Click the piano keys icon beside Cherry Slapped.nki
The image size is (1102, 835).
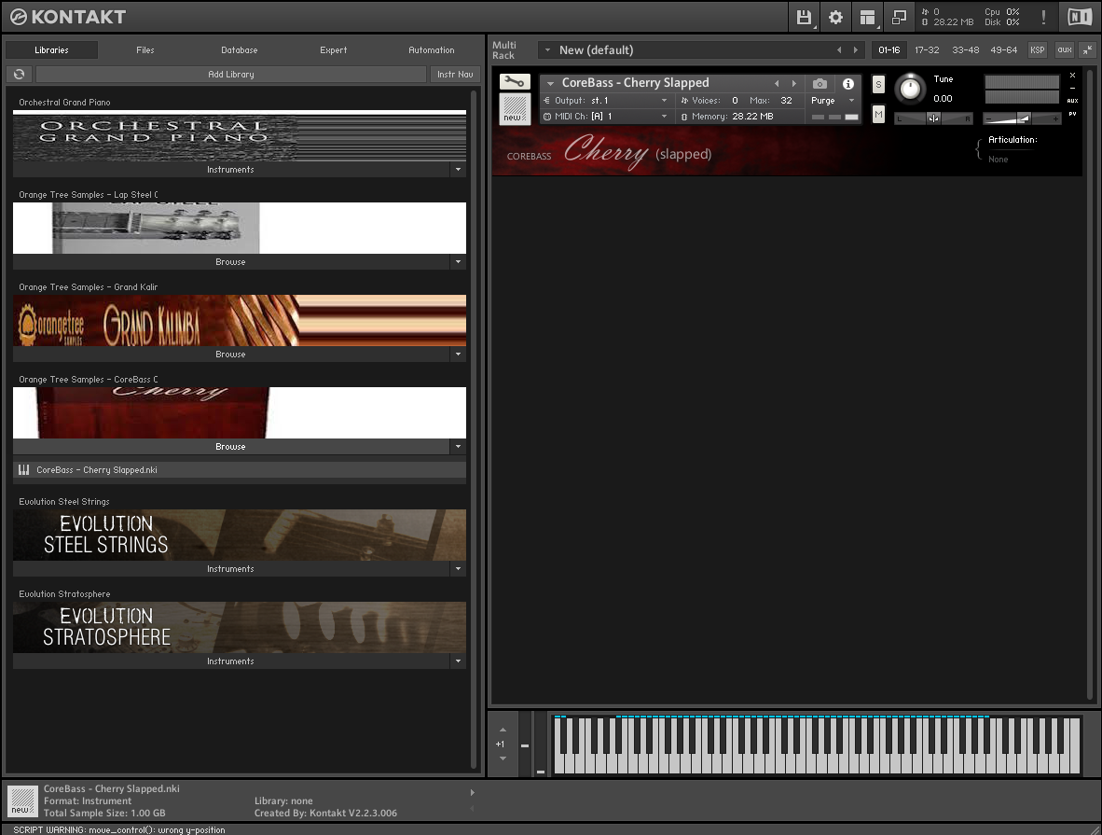pyautogui.click(x=24, y=470)
